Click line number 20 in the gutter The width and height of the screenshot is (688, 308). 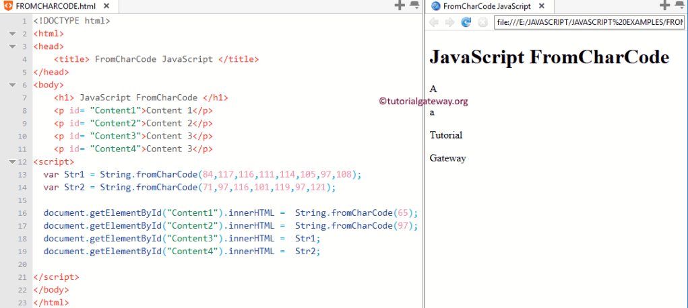pos(22,265)
